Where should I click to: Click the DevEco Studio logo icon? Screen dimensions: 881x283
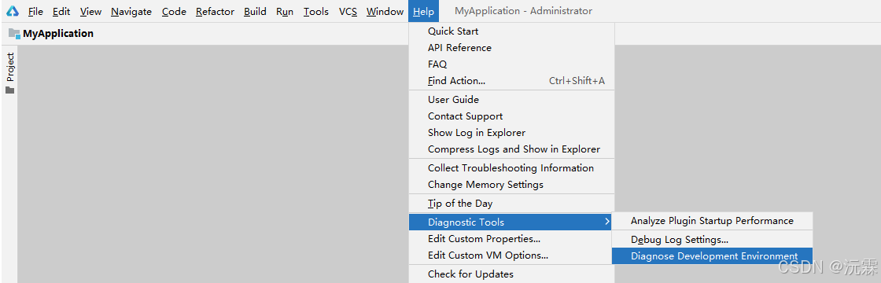[x=13, y=11]
